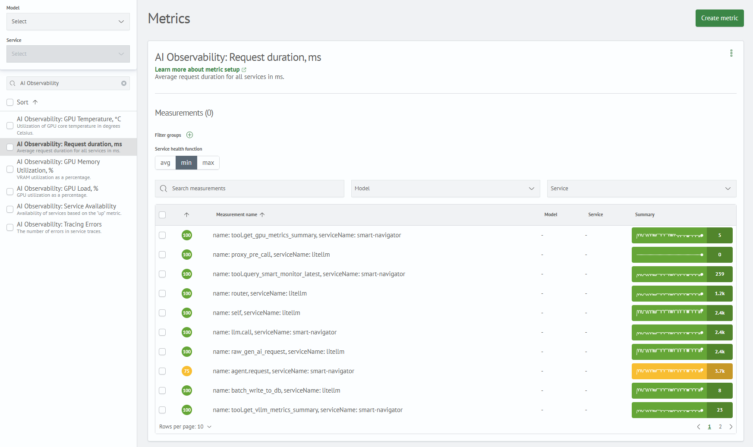753x447 pixels.
Task: Open AI Observability: GPU Load metric
Action: click(x=57, y=189)
